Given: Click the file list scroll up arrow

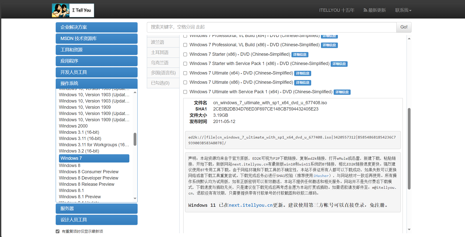Looking at the screenshot, I should (x=409, y=38).
